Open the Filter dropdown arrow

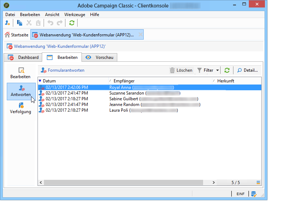coord(217,70)
